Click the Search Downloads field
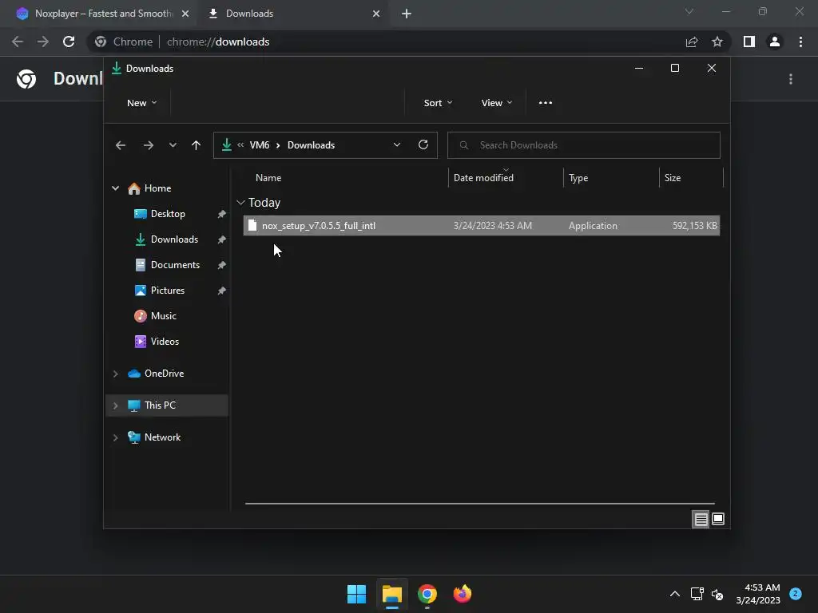Viewport: 818px width, 613px height. (583, 145)
